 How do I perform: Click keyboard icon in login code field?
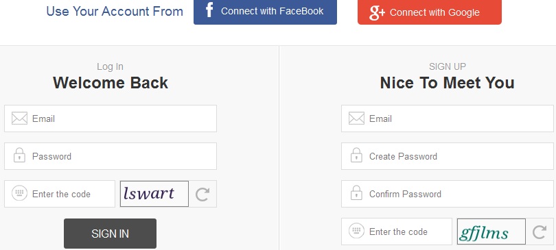coord(19,193)
